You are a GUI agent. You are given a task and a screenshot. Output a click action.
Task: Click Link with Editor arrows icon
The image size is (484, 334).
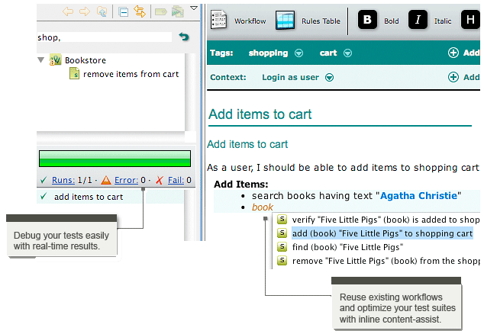140,11
